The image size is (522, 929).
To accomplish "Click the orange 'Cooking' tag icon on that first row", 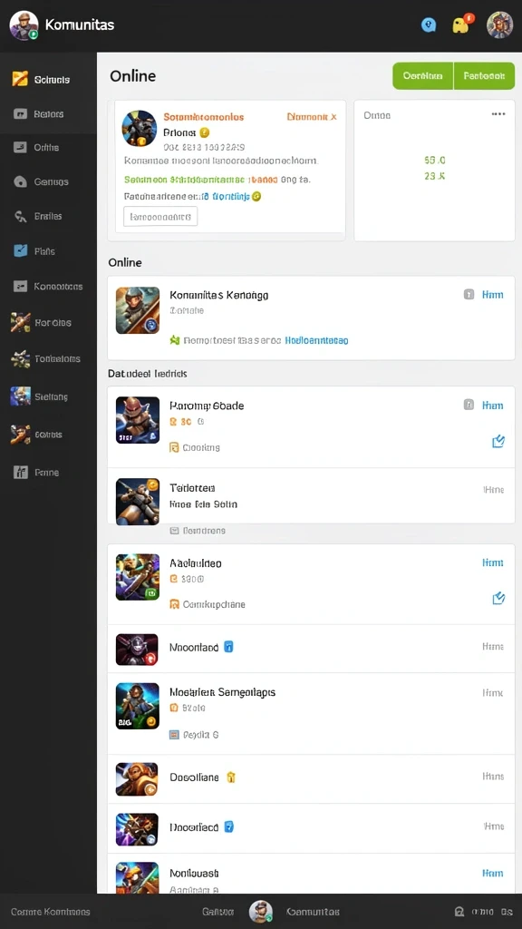I will pyautogui.click(x=175, y=447).
